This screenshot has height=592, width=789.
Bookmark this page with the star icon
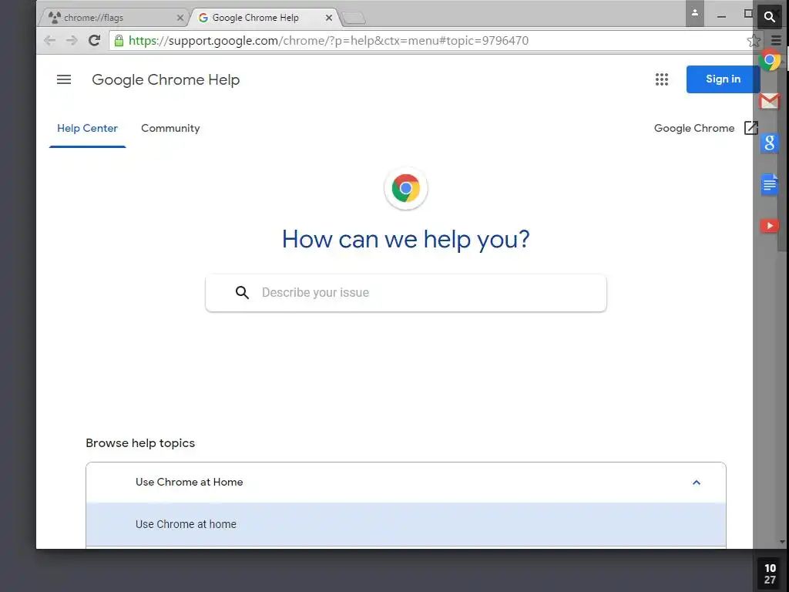coord(753,41)
